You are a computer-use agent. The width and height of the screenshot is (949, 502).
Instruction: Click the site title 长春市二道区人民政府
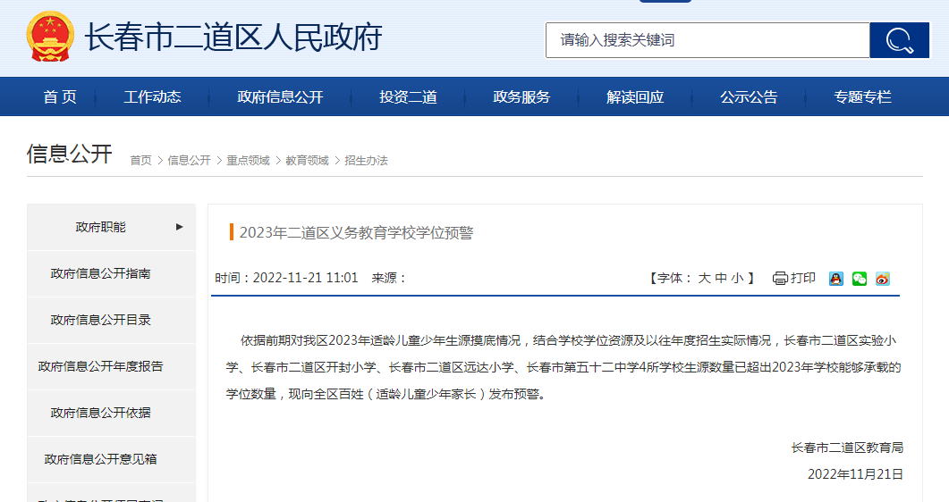pyautogui.click(x=233, y=38)
